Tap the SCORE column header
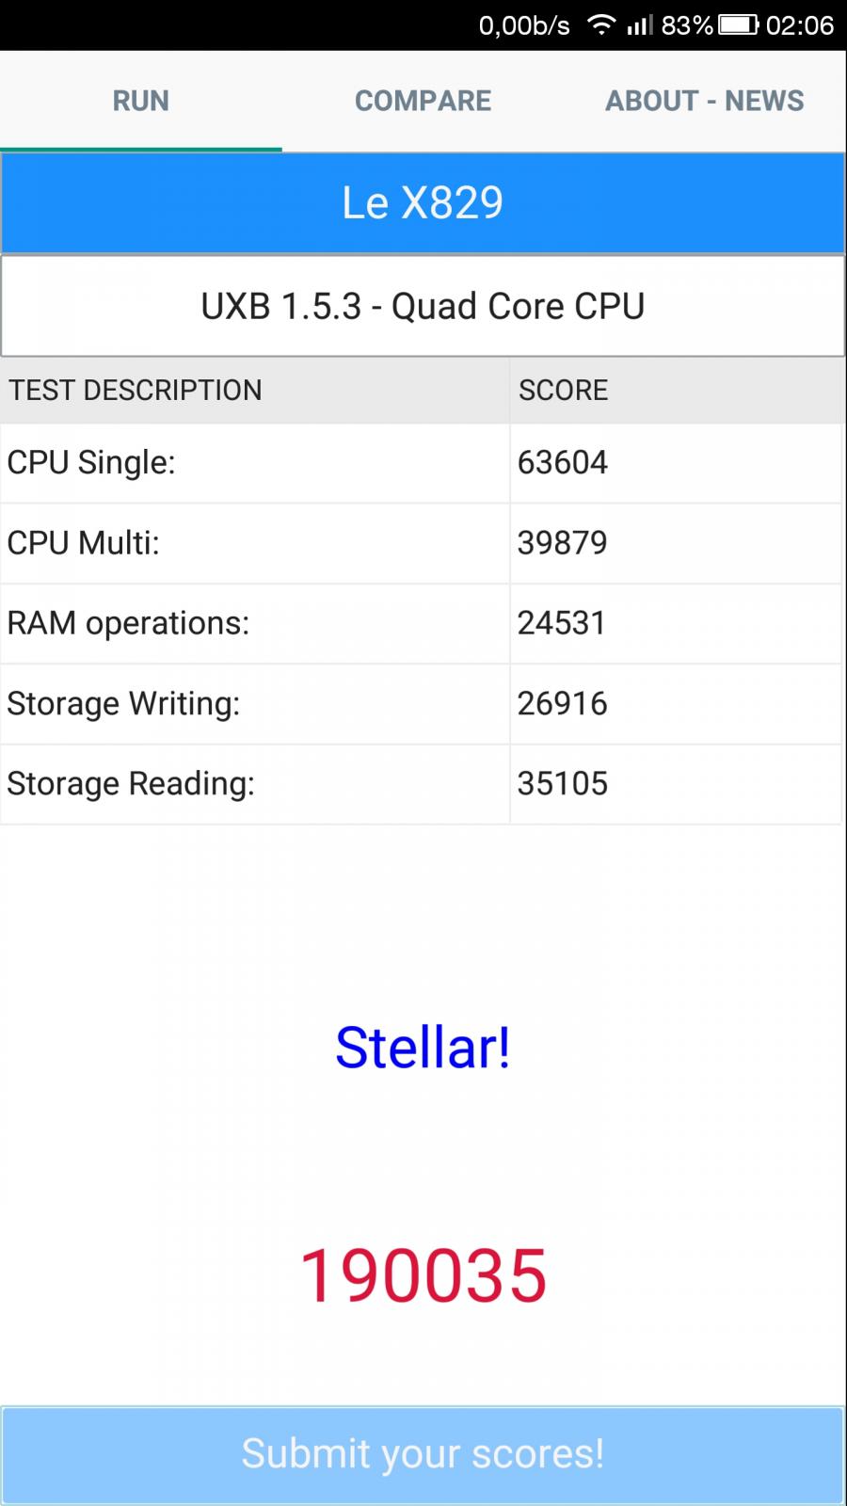Screen dimensions: 847x1506 [563, 390]
